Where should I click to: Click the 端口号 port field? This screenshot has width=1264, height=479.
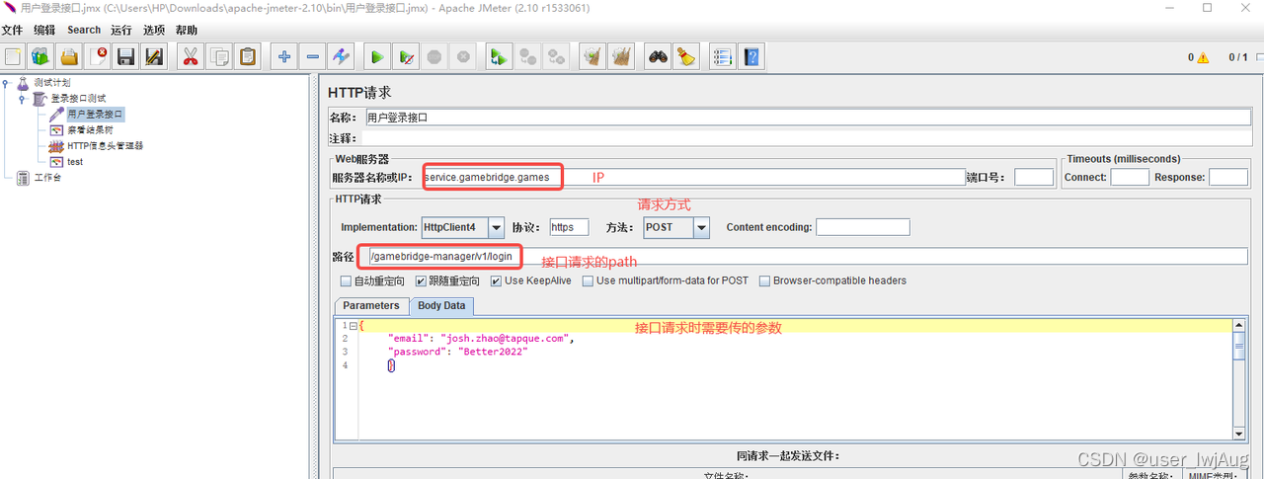point(1034,177)
